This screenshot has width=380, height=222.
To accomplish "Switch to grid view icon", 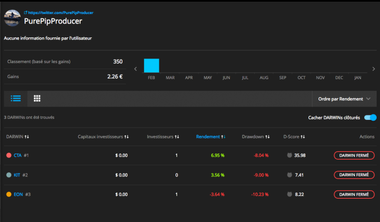I will click(37, 98).
